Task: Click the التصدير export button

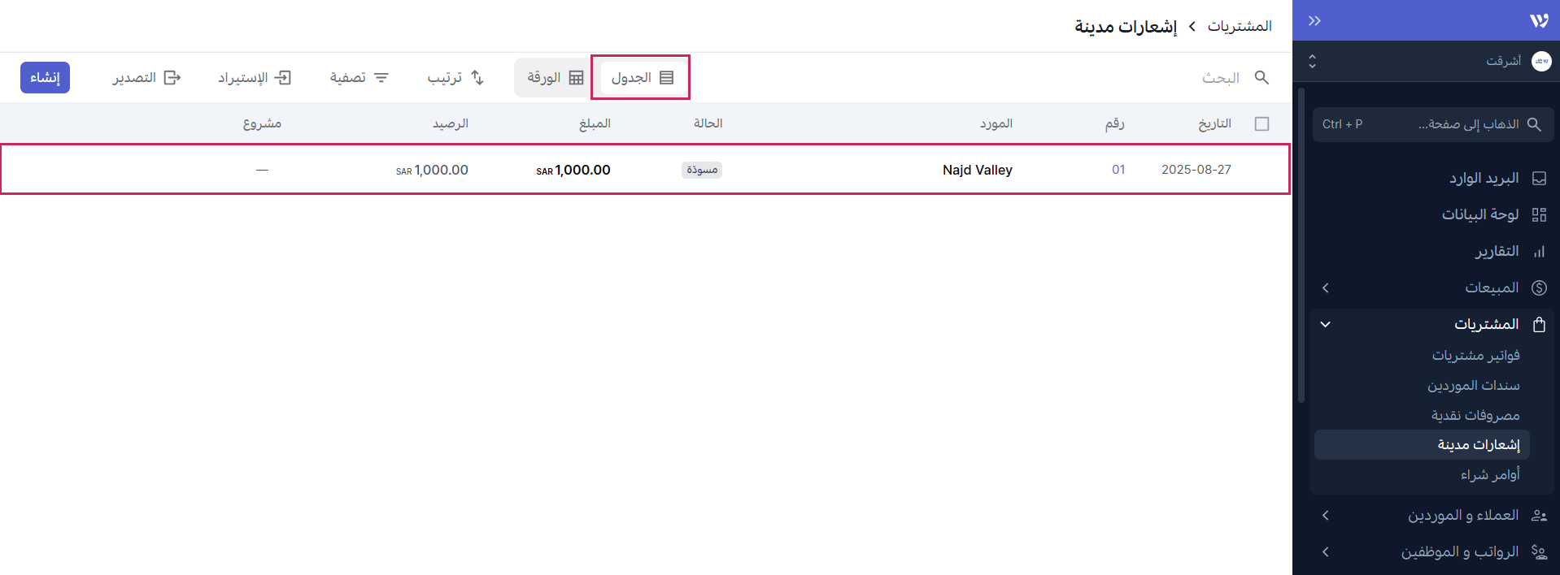Action: point(146,77)
